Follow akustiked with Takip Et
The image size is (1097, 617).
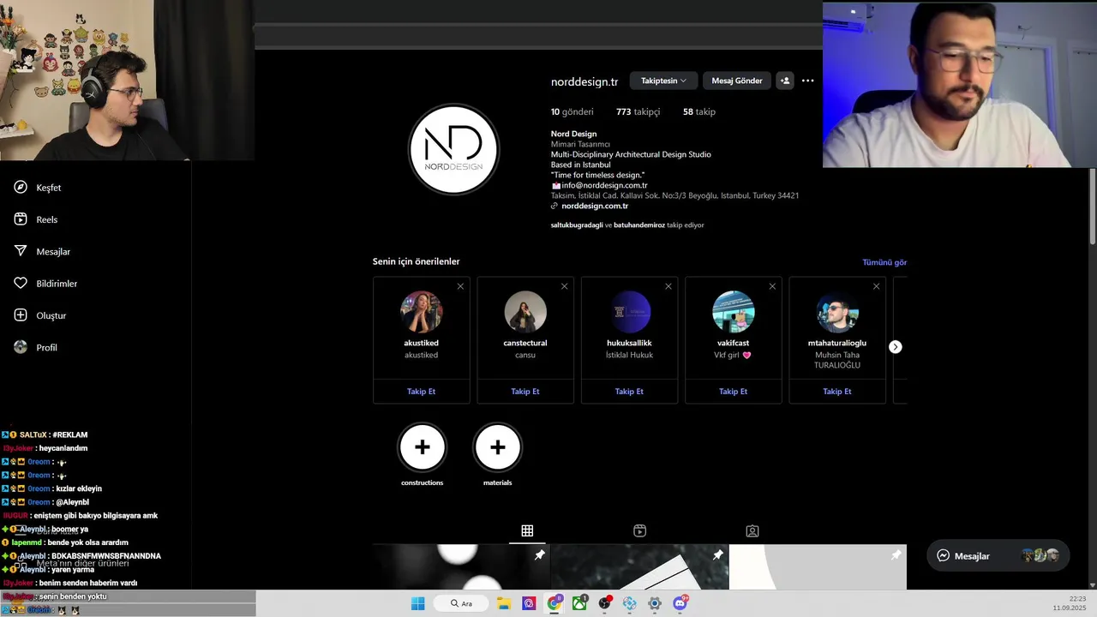click(421, 392)
